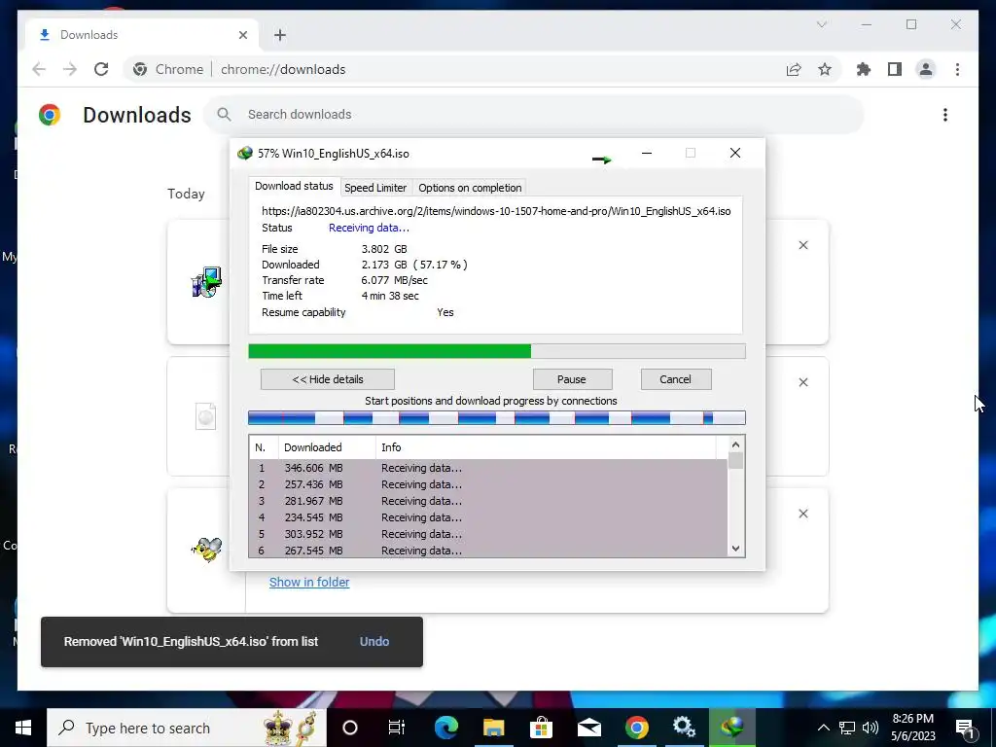This screenshot has height=747, width=996.
Task: Click the Chrome forward arrow
Action: [70, 69]
